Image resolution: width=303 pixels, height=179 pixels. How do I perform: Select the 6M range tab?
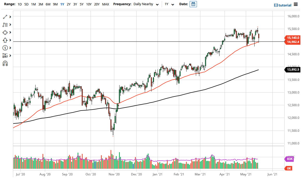point(47,4)
